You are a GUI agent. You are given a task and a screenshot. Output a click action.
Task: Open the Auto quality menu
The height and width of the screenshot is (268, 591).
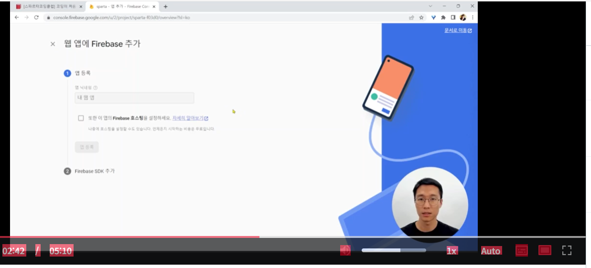coord(491,251)
